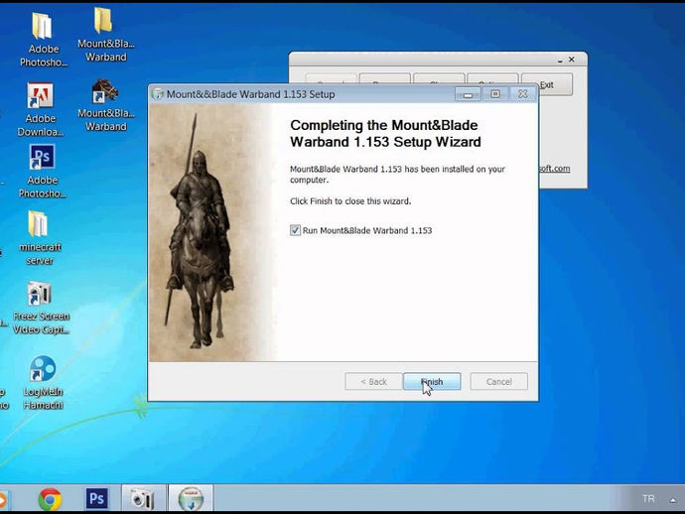Uncheck Run Mount&Blade Warband 1.153

point(295,230)
